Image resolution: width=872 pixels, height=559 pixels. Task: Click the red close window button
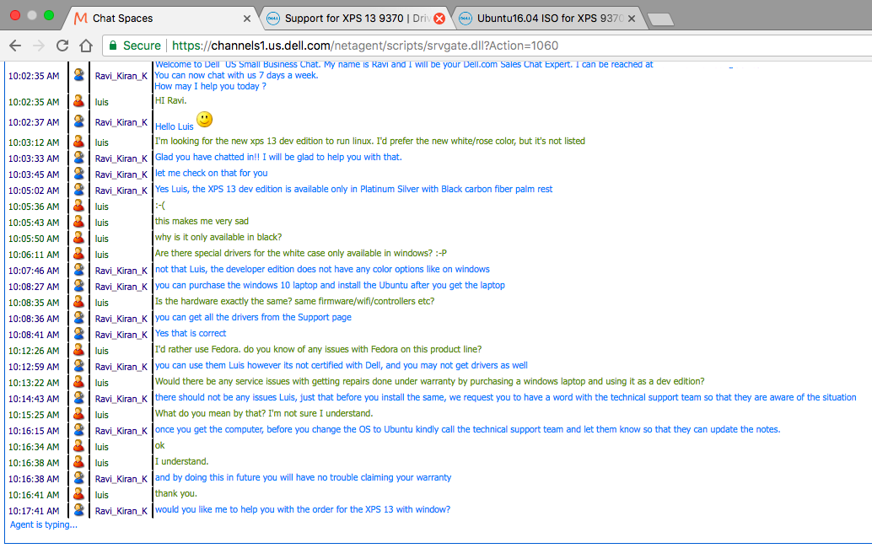click(x=15, y=15)
